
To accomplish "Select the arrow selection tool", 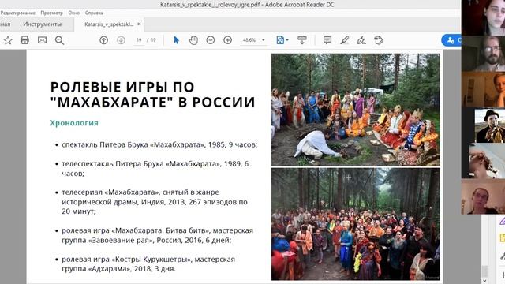I will click(x=176, y=40).
